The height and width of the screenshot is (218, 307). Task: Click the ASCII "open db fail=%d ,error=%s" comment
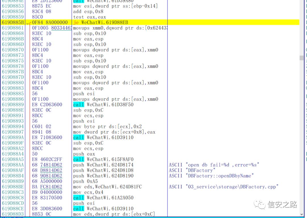(x=214, y=165)
